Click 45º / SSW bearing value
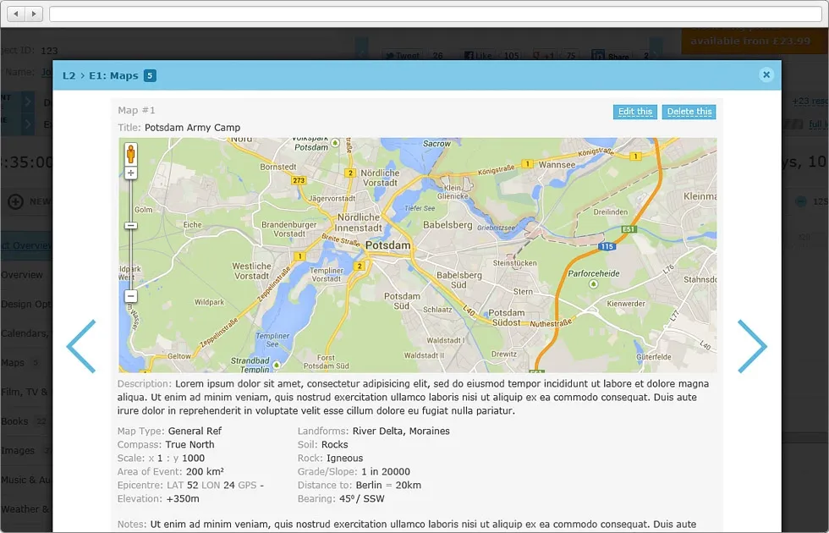 pyautogui.click(x=362, y=498)
